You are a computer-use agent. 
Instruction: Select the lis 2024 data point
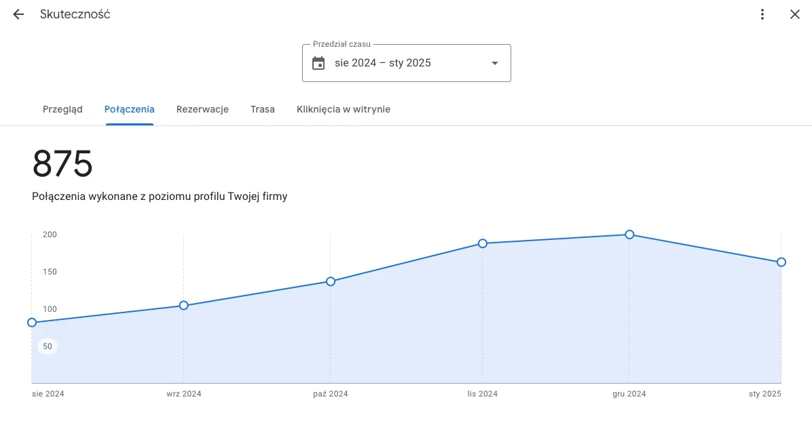pos(483,243)
